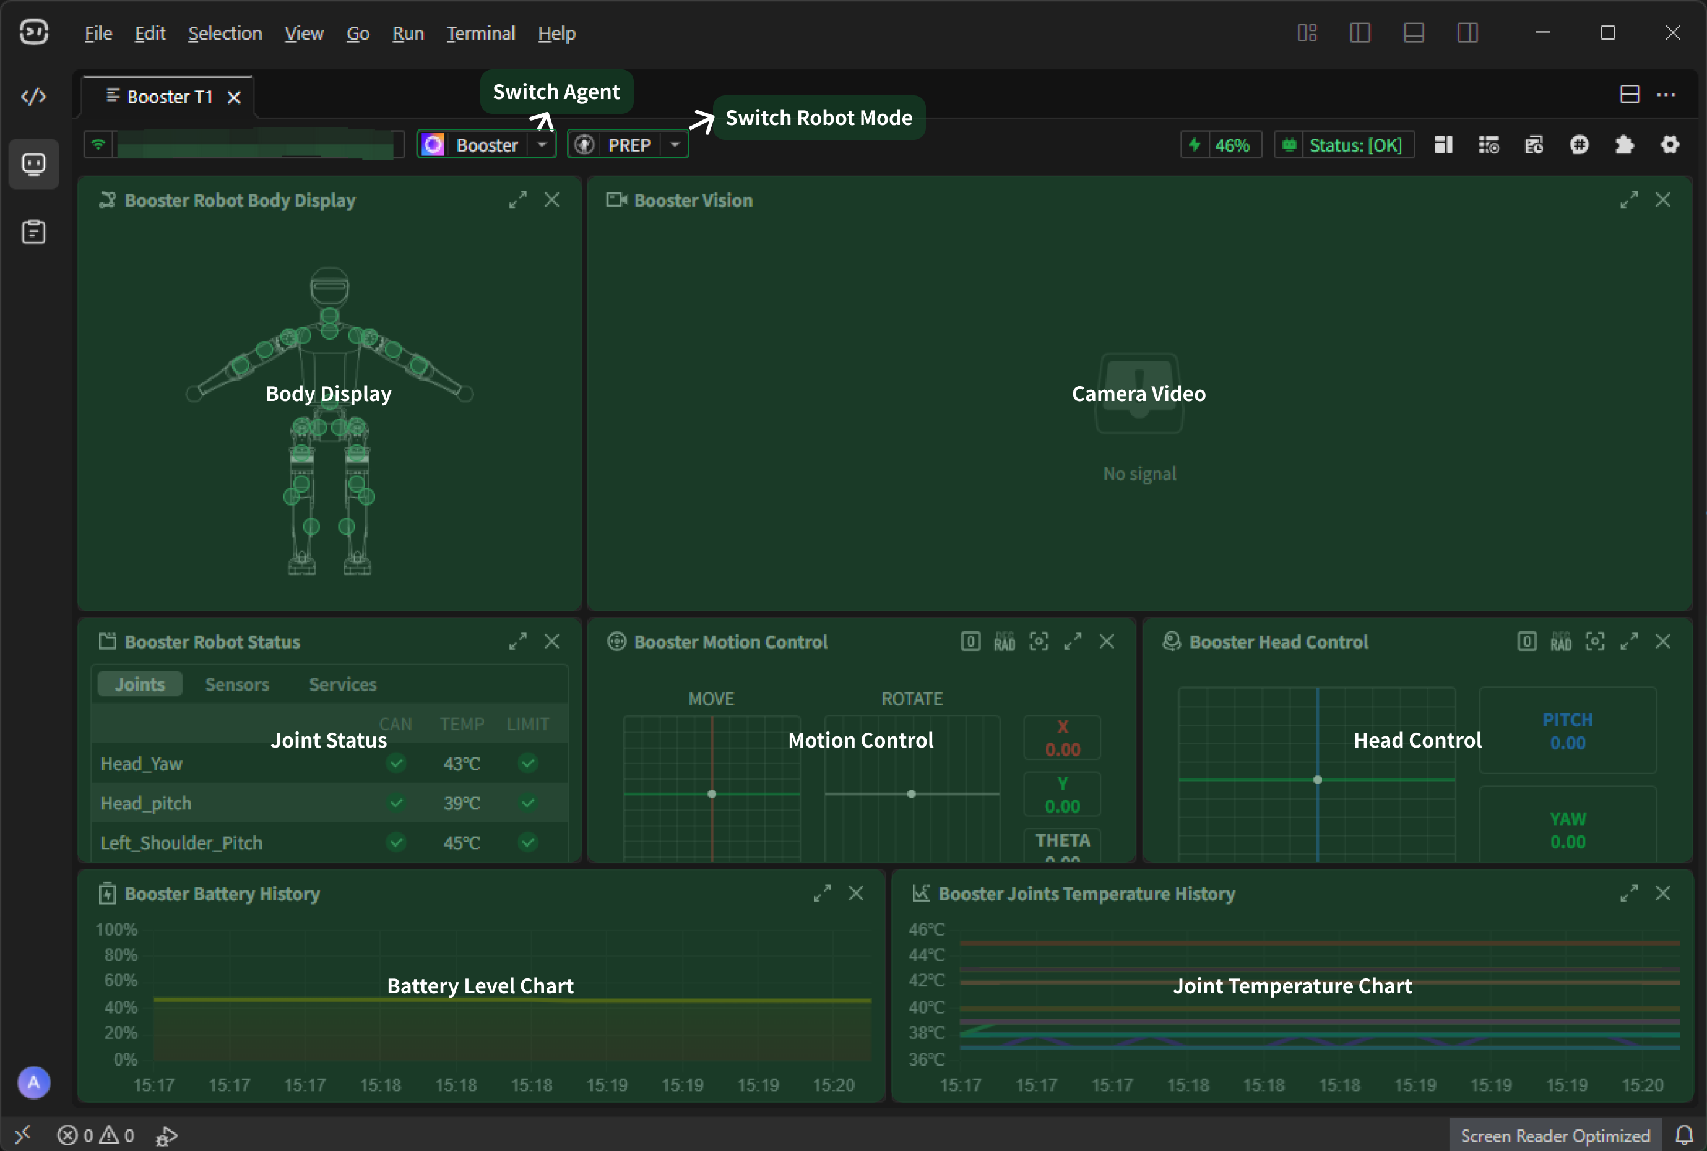Open the customize layout button in the title bar
Screen dimensions: 1707x1151
pos(1307,33)
